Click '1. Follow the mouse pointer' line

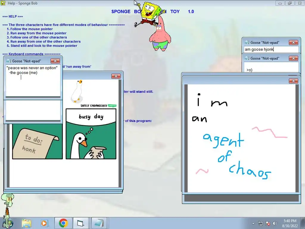[x=30, y=29]
